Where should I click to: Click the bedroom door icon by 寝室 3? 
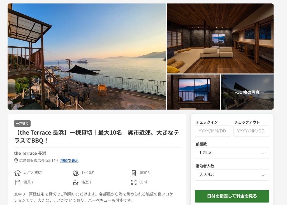click(134, 173)
